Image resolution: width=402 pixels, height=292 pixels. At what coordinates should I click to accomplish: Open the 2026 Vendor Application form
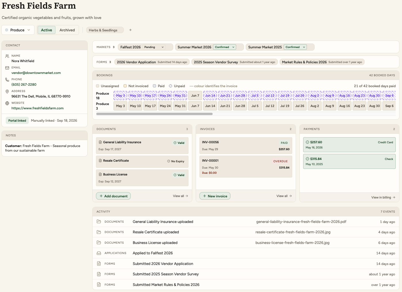(x=152, y=62)
